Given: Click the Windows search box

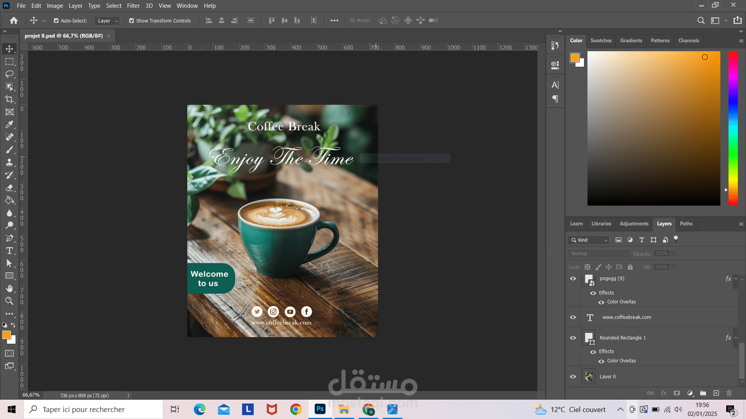Looking at the screenshot, I should (93, 409).
